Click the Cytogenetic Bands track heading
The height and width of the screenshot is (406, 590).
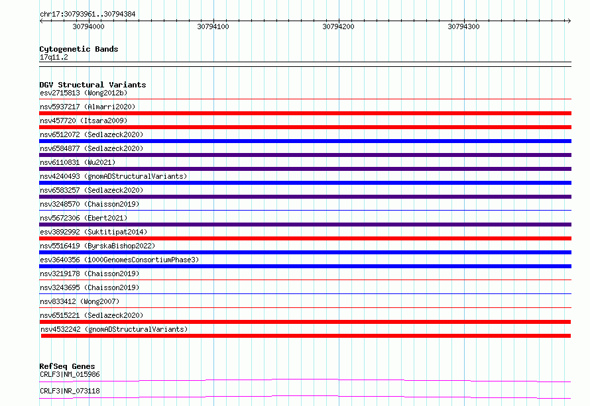click(79, 49)
